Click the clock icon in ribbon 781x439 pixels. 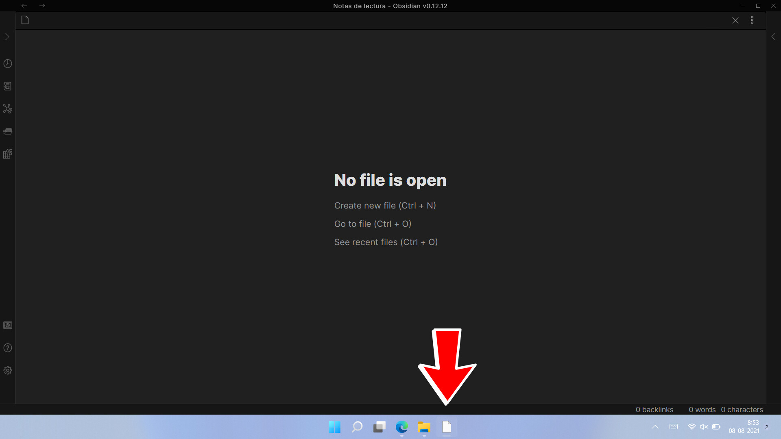point(8,64)
